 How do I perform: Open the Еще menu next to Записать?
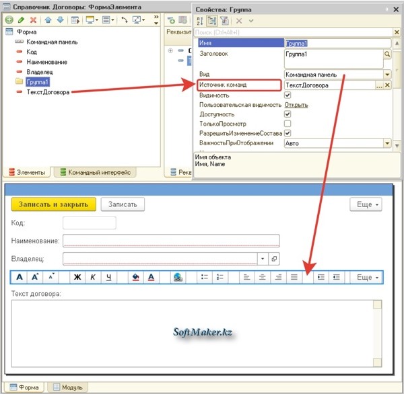(366, 204)
